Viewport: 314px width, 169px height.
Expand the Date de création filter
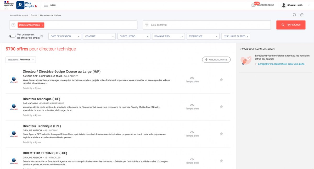coord(65,36)
